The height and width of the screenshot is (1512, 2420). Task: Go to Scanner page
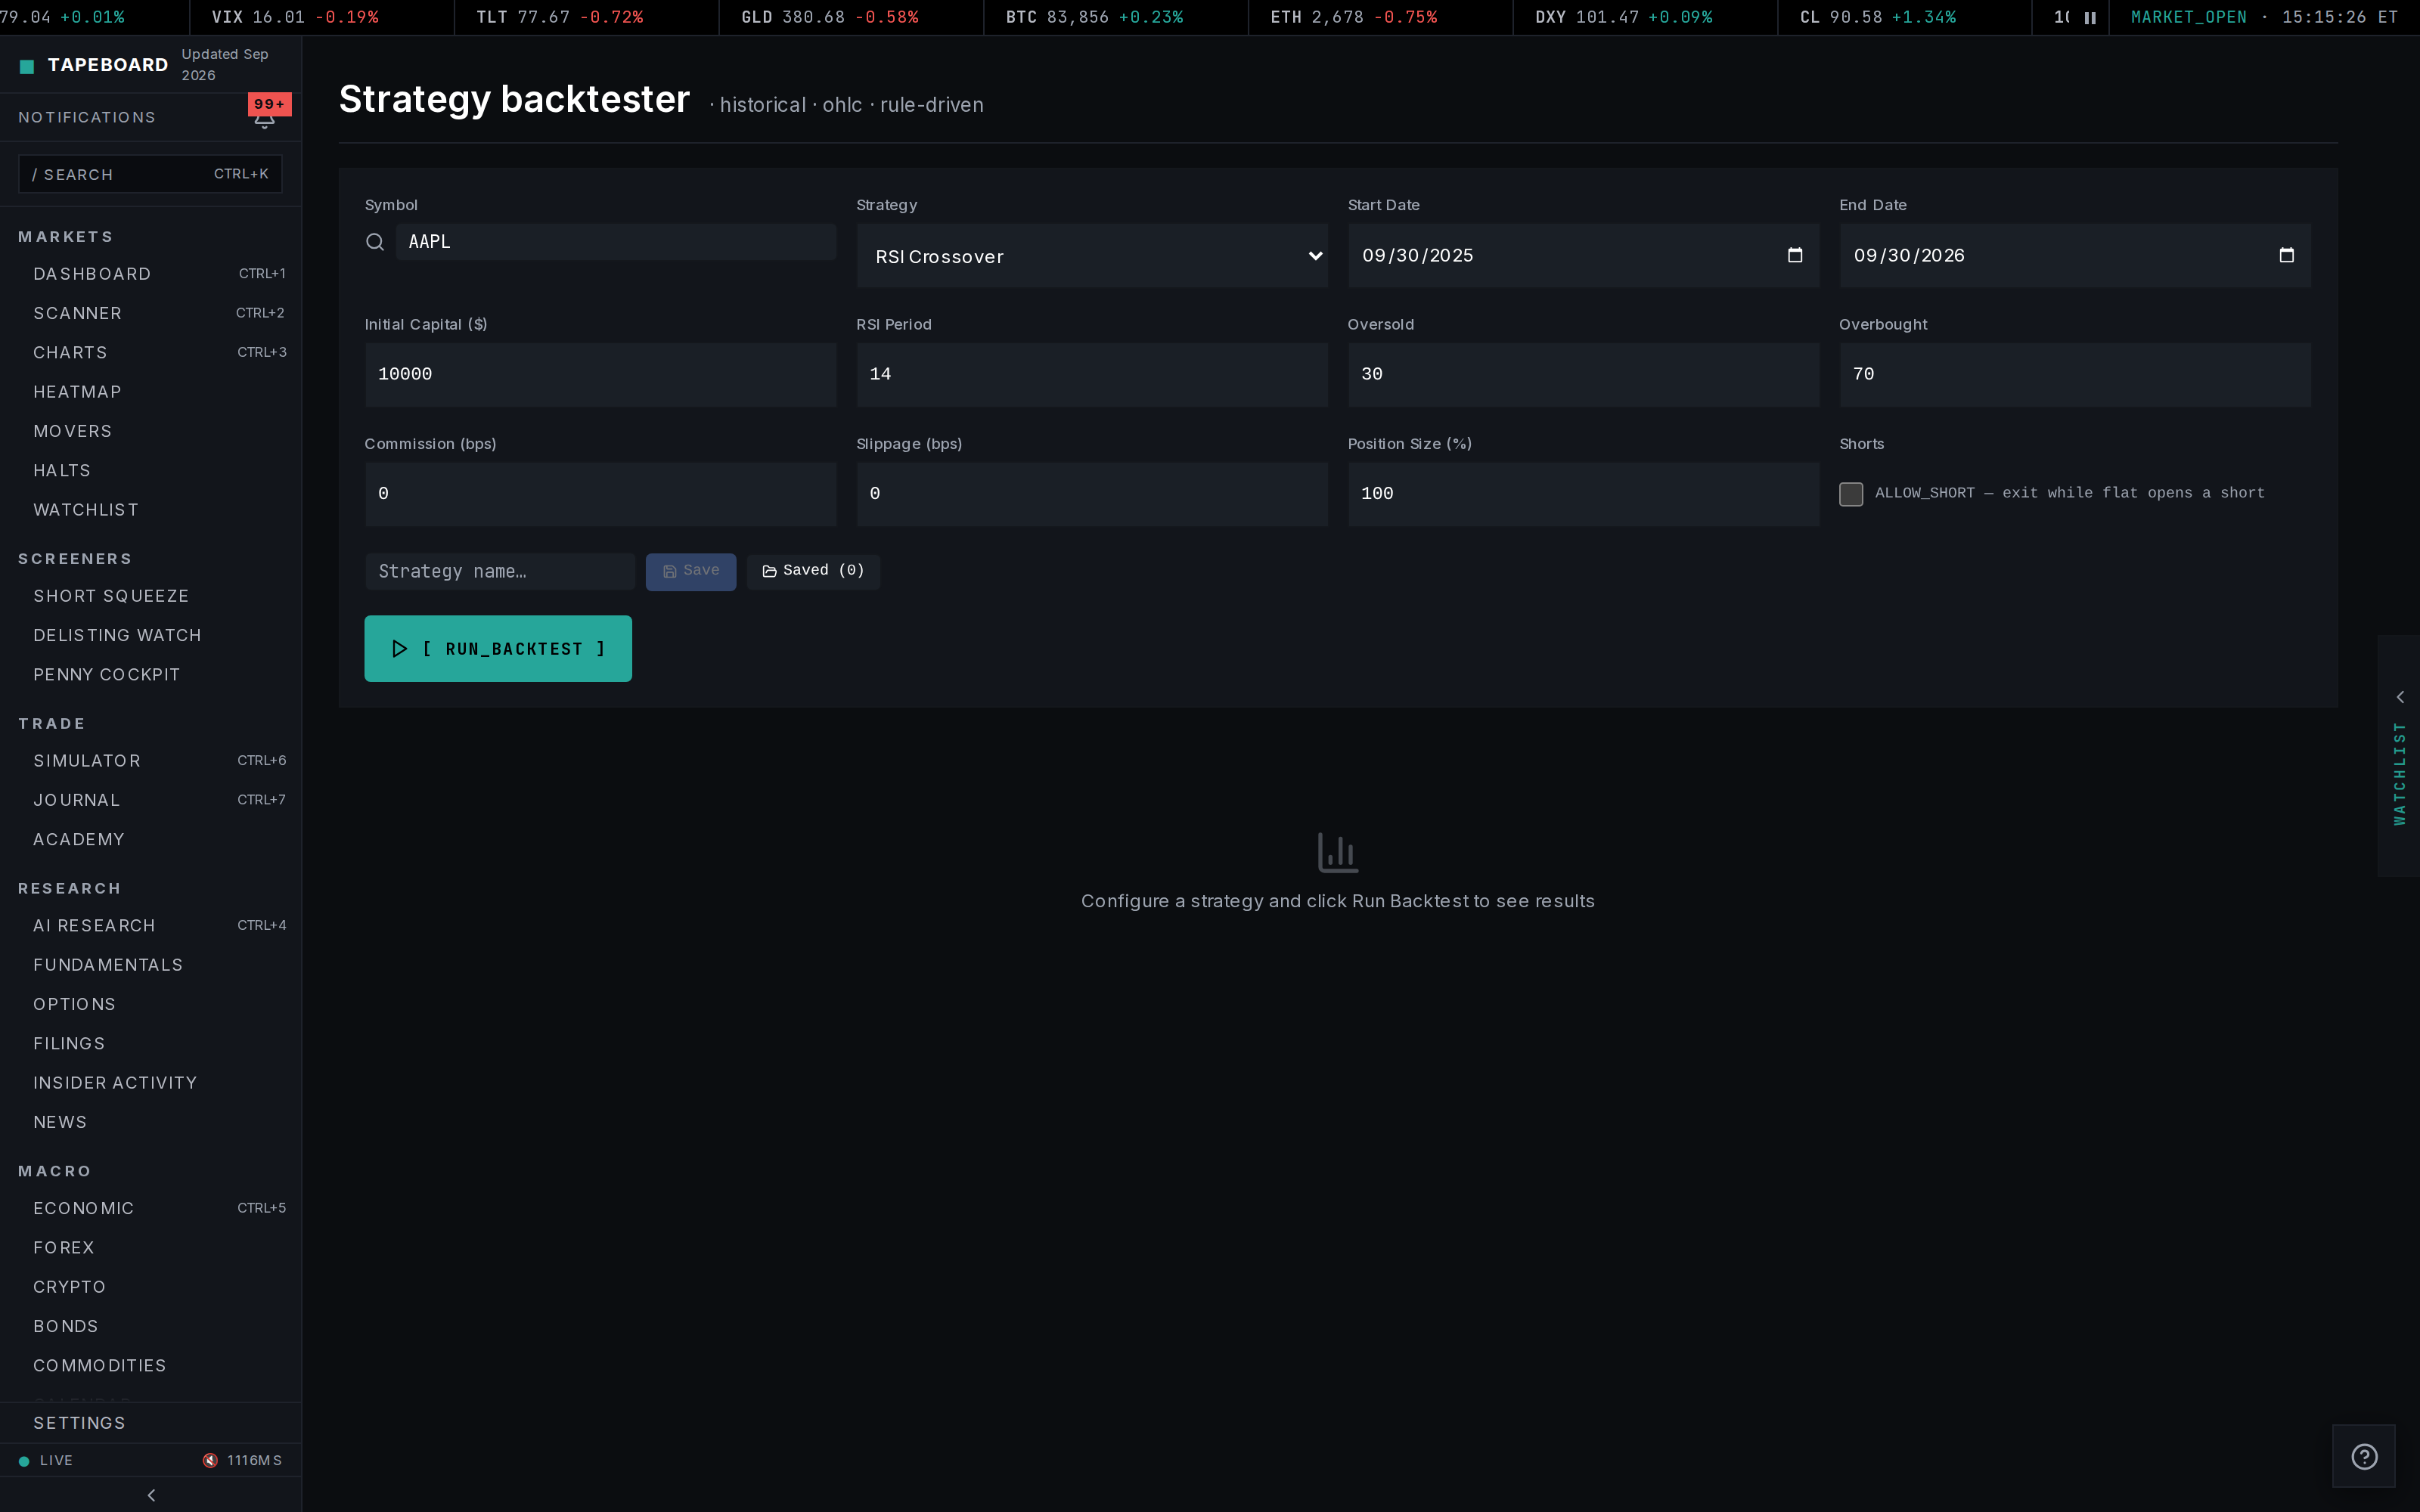(x=151, y=313)
